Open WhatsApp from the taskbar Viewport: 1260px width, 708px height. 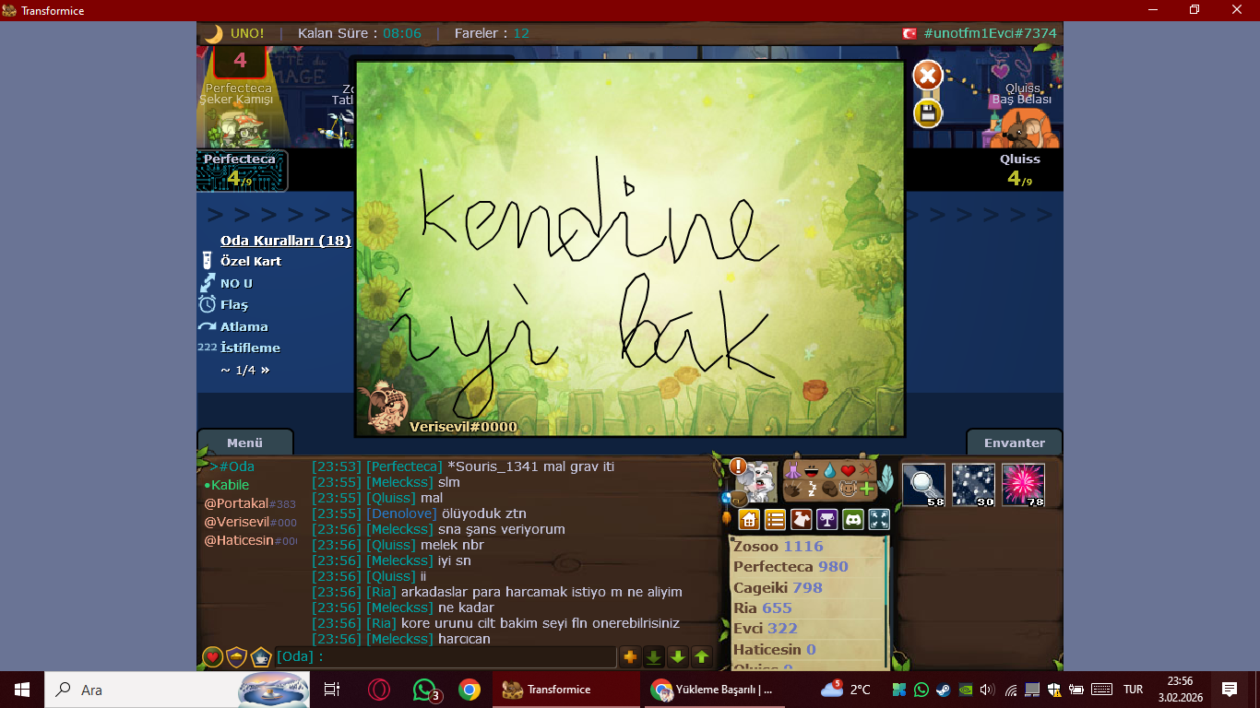[x=424, y=690]
